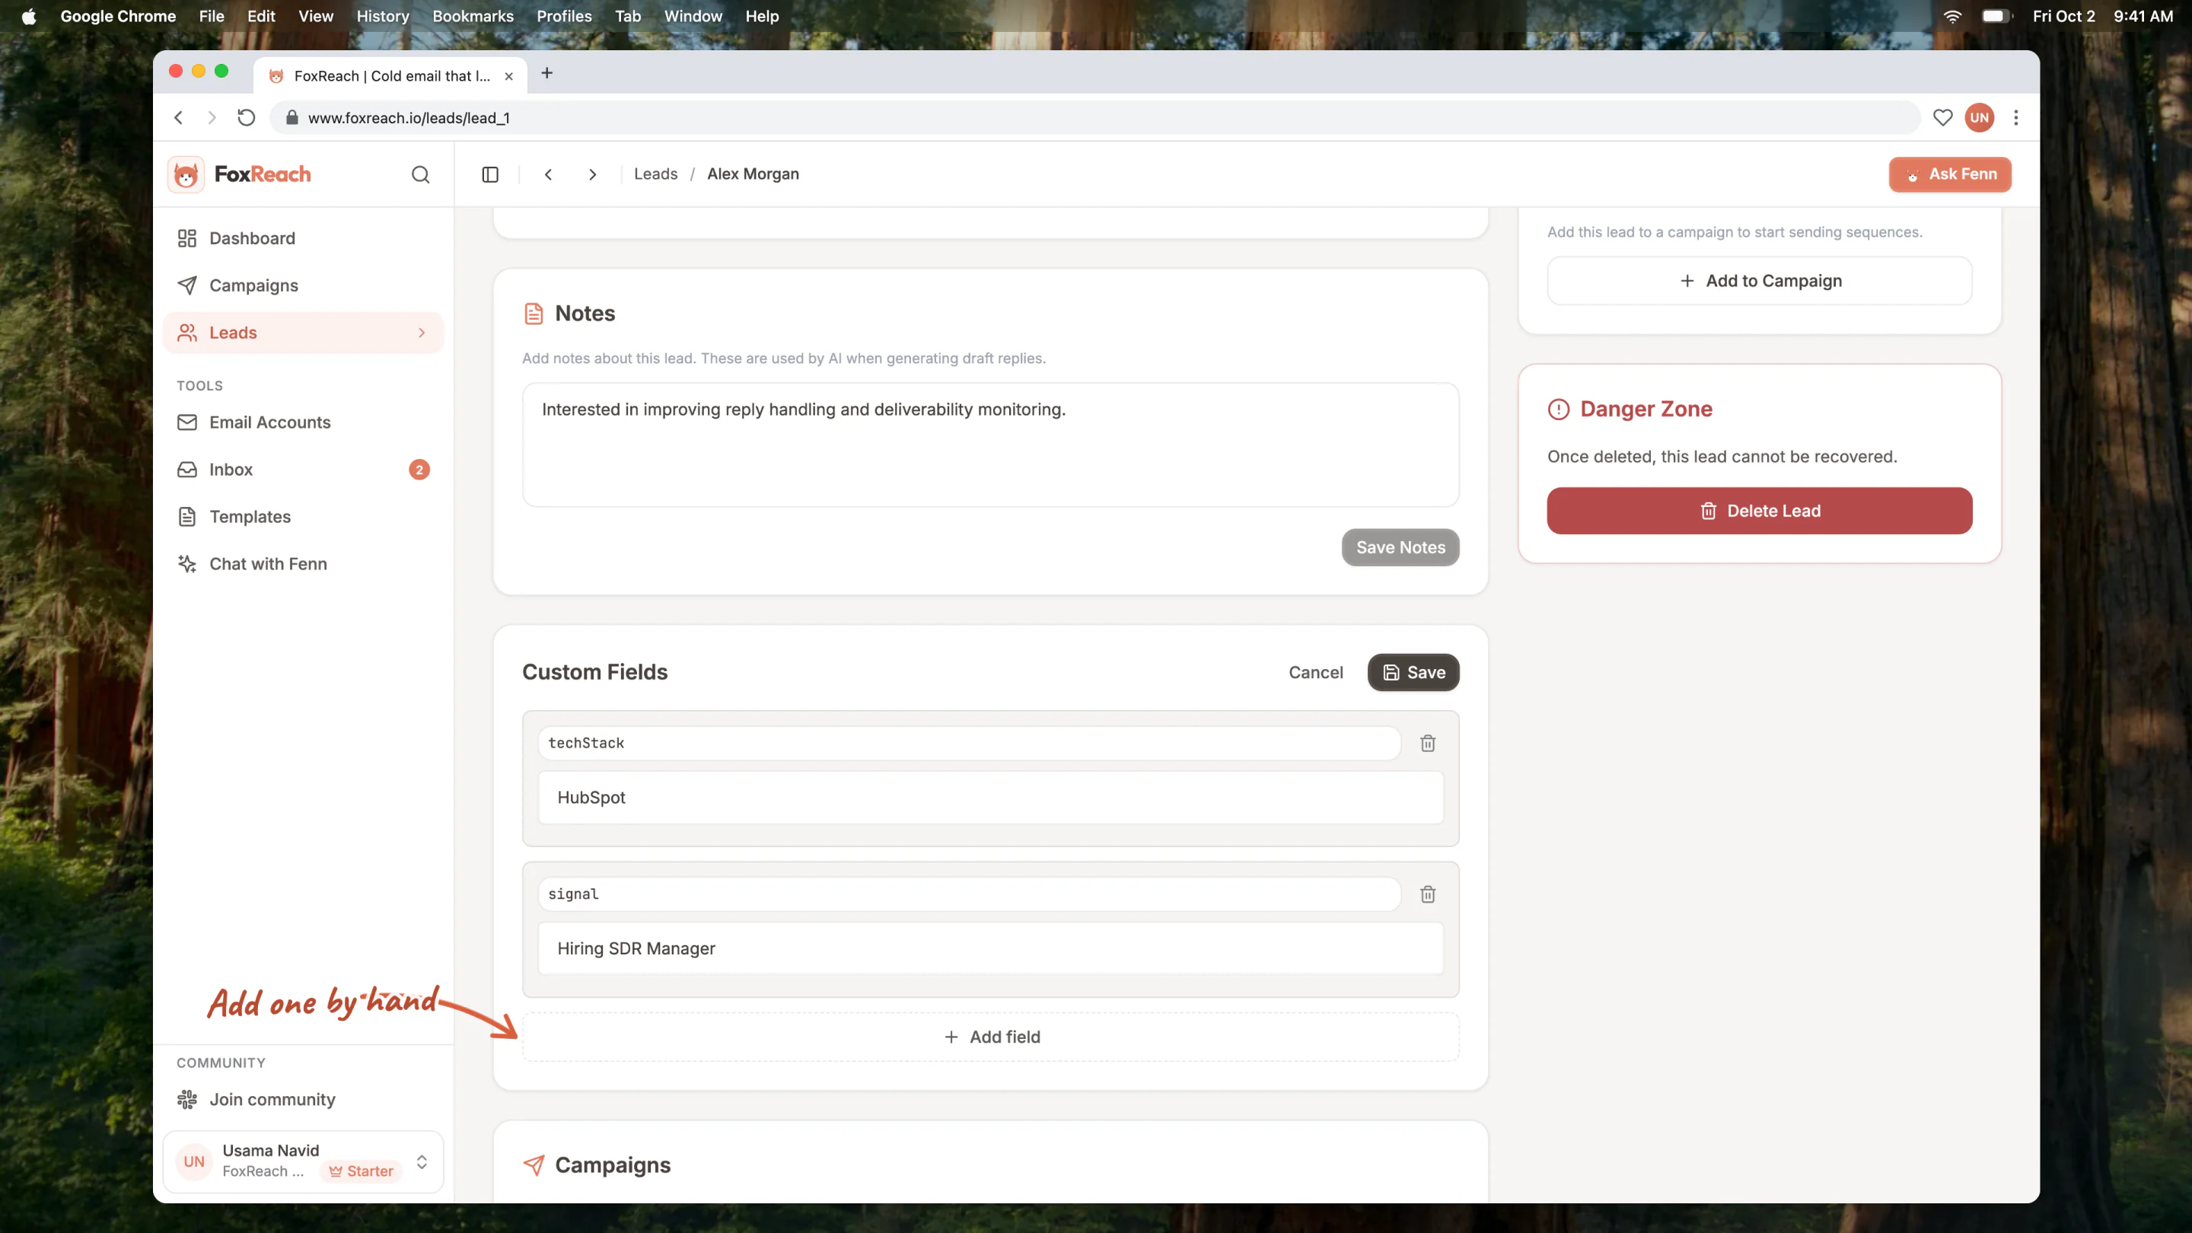Click the browser back arrow
The image size is (2192, 1233).
tap(179, 117)
